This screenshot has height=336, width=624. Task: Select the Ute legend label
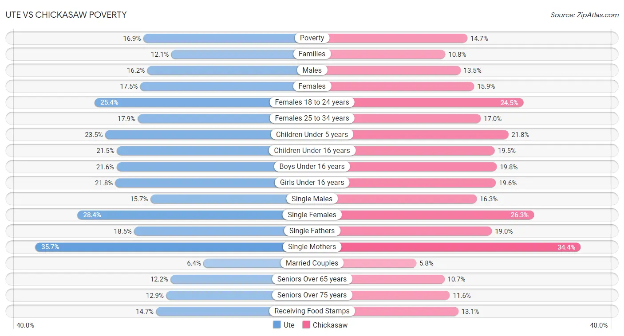coord(289,325)
